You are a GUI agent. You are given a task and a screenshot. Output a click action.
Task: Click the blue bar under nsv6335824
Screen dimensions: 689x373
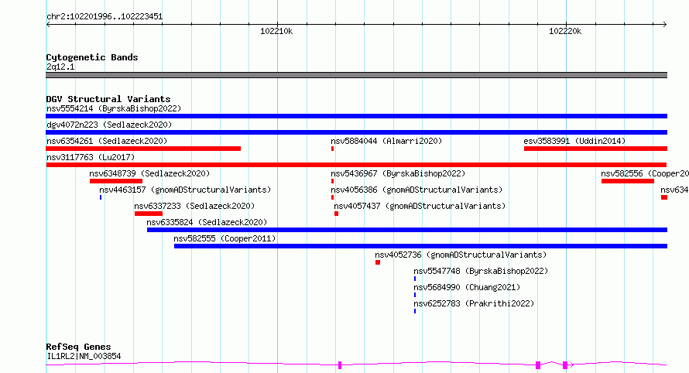pos(407,230)
